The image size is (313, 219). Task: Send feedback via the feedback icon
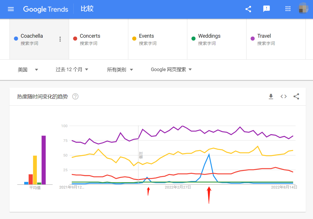coord(266,9)
